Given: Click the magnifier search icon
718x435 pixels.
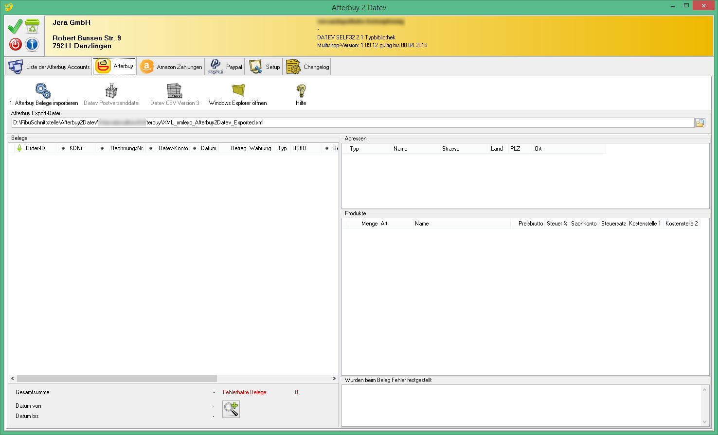Looking at the screenshot, I should click(231, 409).
